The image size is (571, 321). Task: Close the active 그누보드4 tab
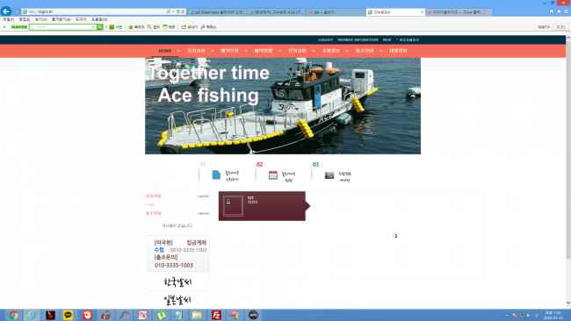pos(422,12)
